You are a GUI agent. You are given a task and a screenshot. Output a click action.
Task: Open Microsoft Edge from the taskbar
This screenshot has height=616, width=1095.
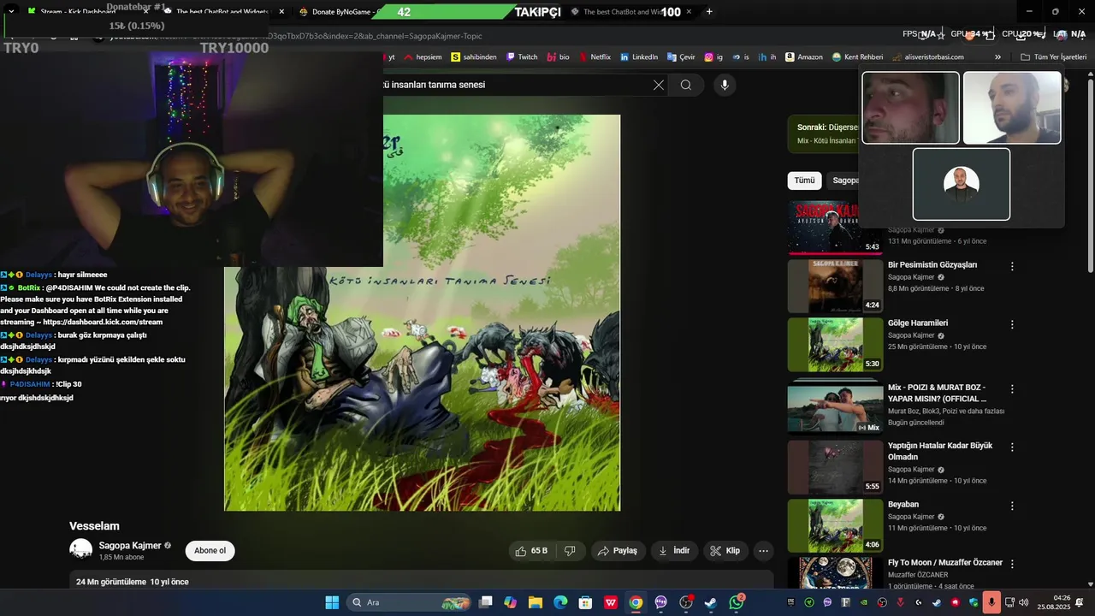coord(560,602)
